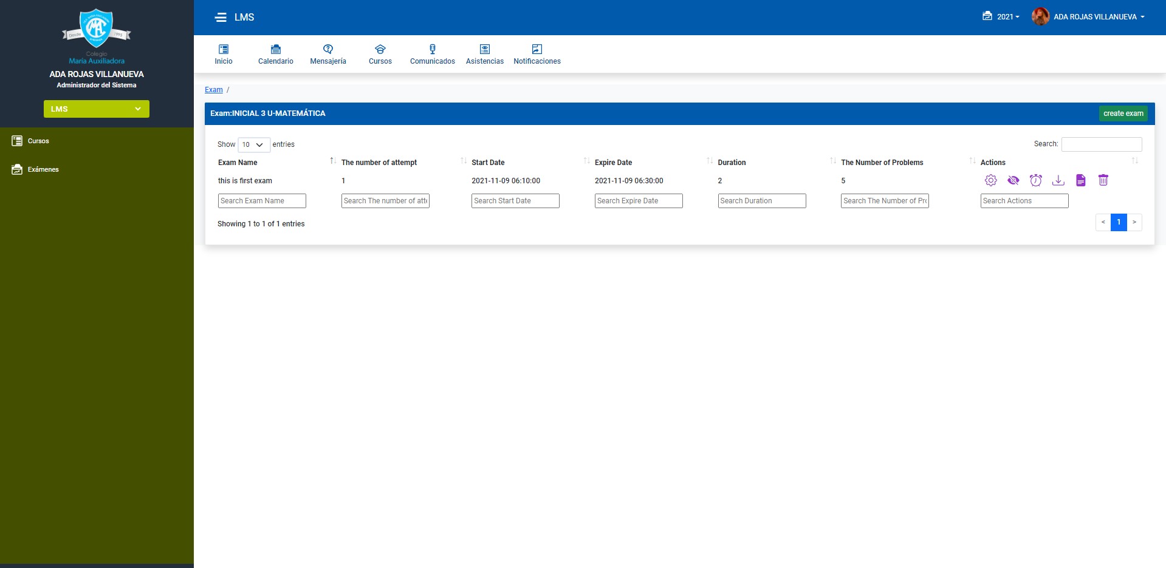Click the 'this is first exam' cell
Viewport: 1166px width, 568px height.
[245, 181]
